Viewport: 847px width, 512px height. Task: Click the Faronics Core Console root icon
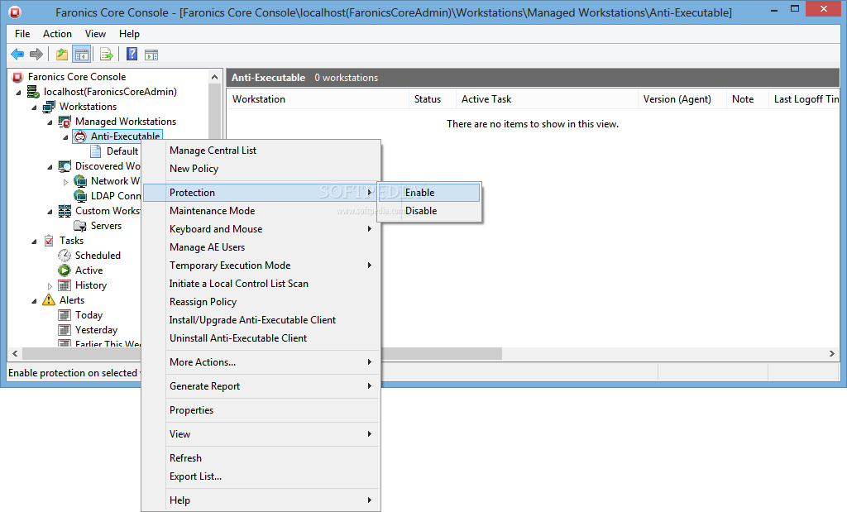click(x=18, y=77)
